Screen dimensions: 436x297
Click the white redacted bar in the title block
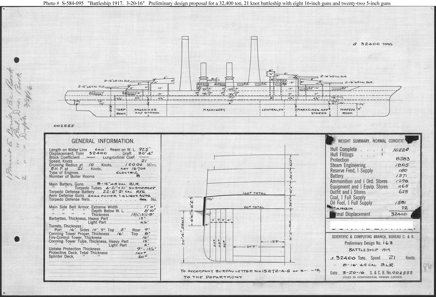tap(371, 225)
